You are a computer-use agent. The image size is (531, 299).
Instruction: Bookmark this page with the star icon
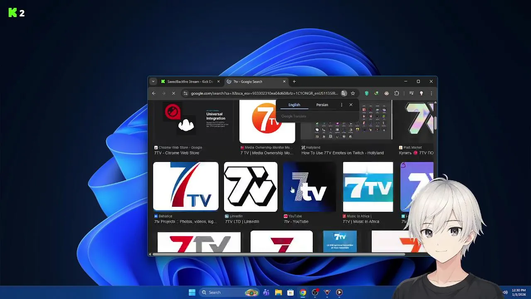[x=353, y=93]
